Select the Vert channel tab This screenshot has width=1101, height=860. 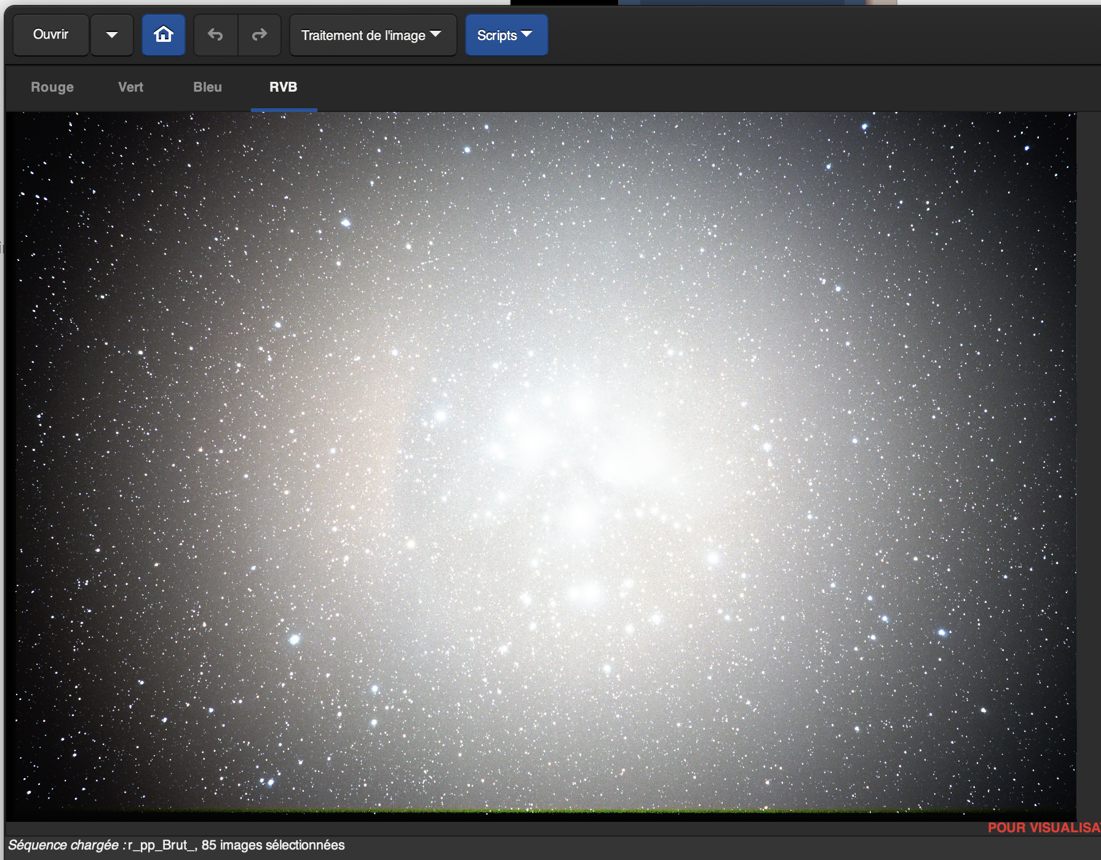tap(130, 87)
